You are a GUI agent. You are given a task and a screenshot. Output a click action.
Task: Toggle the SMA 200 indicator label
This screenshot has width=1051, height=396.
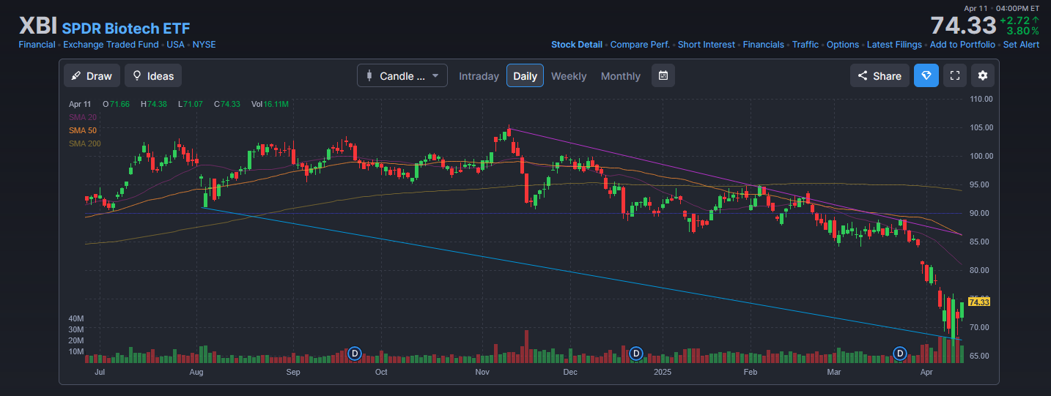[x=85, y=143]
